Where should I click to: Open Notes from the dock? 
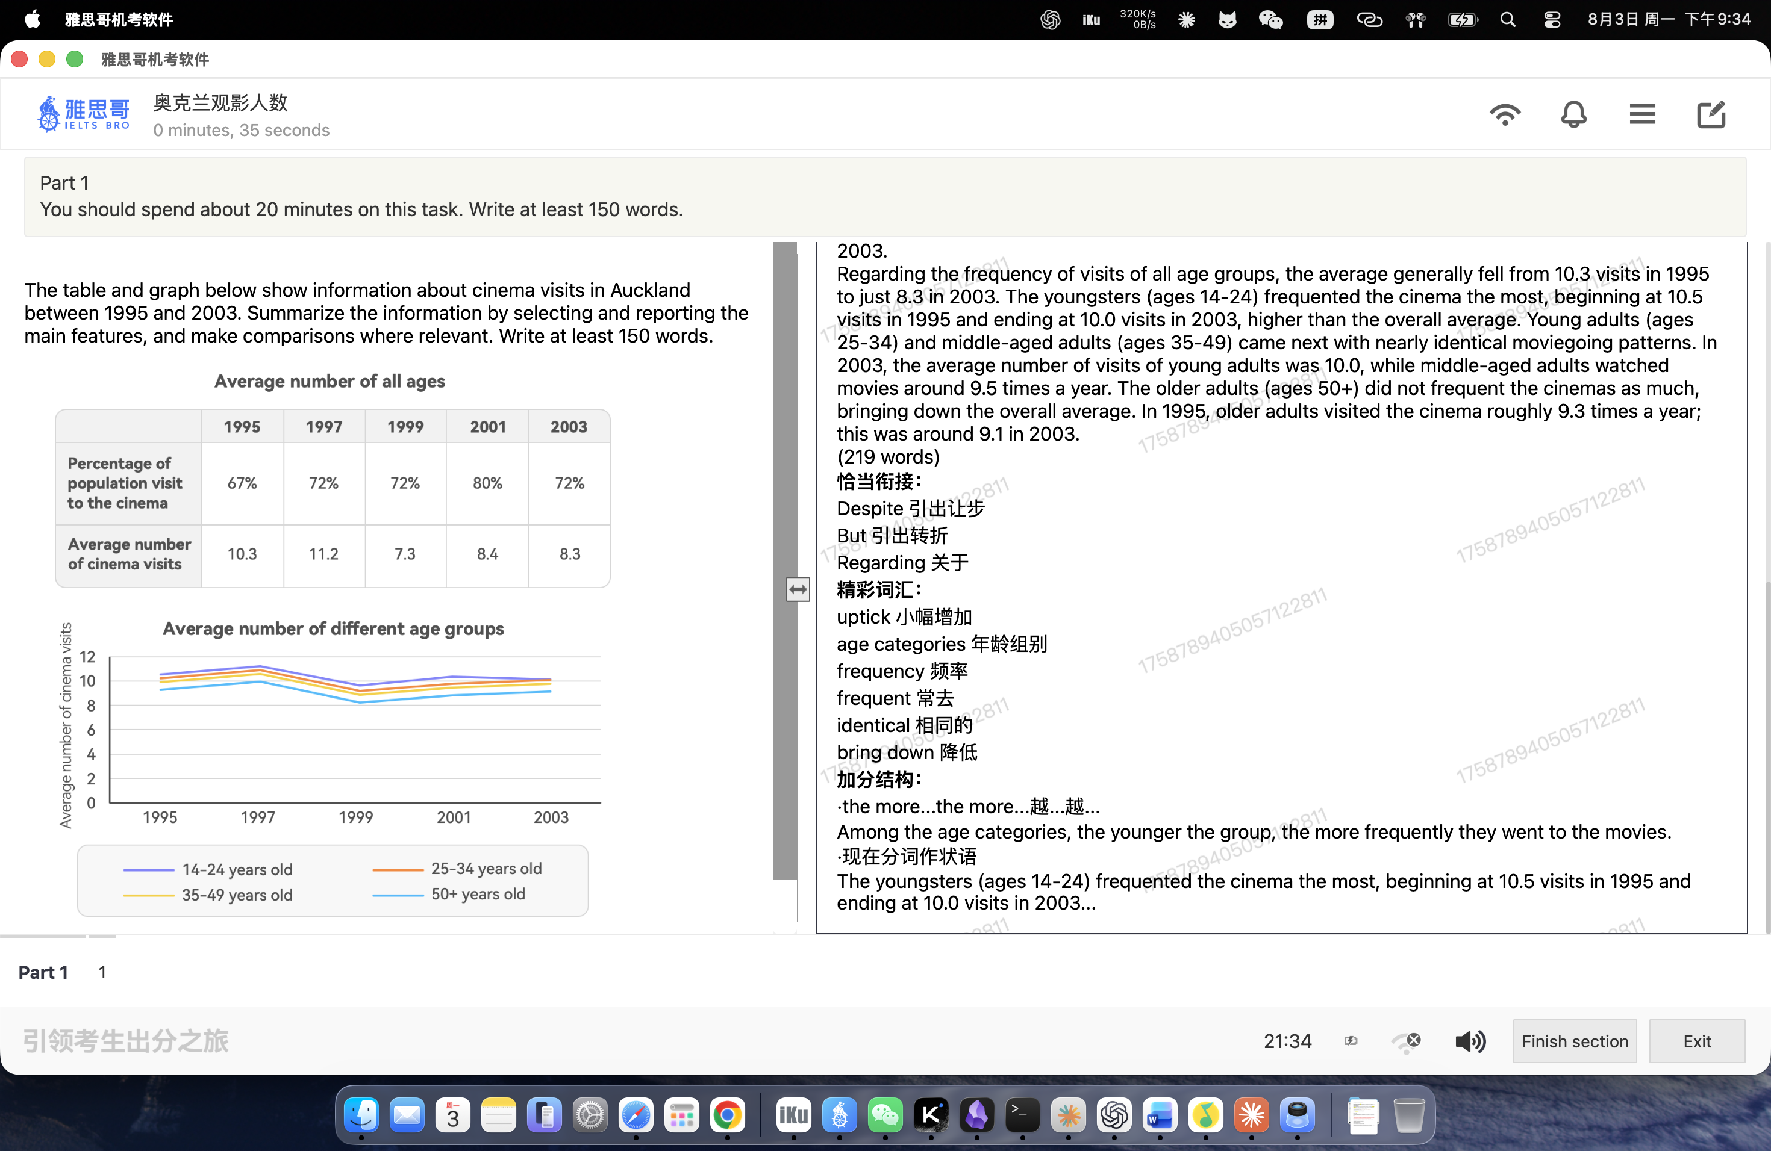click(499, 1114)
